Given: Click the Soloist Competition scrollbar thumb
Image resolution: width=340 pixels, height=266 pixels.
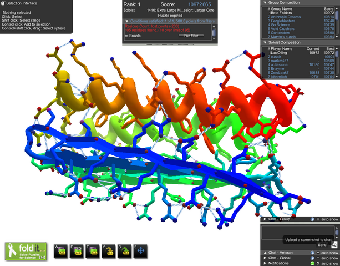Looking at the screenshot, I should 337,53.
